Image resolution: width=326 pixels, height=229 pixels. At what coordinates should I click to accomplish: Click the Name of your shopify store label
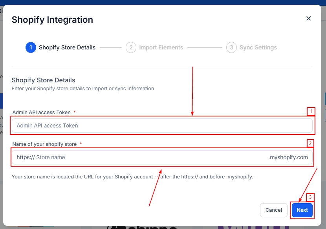(x=44, y=144)
